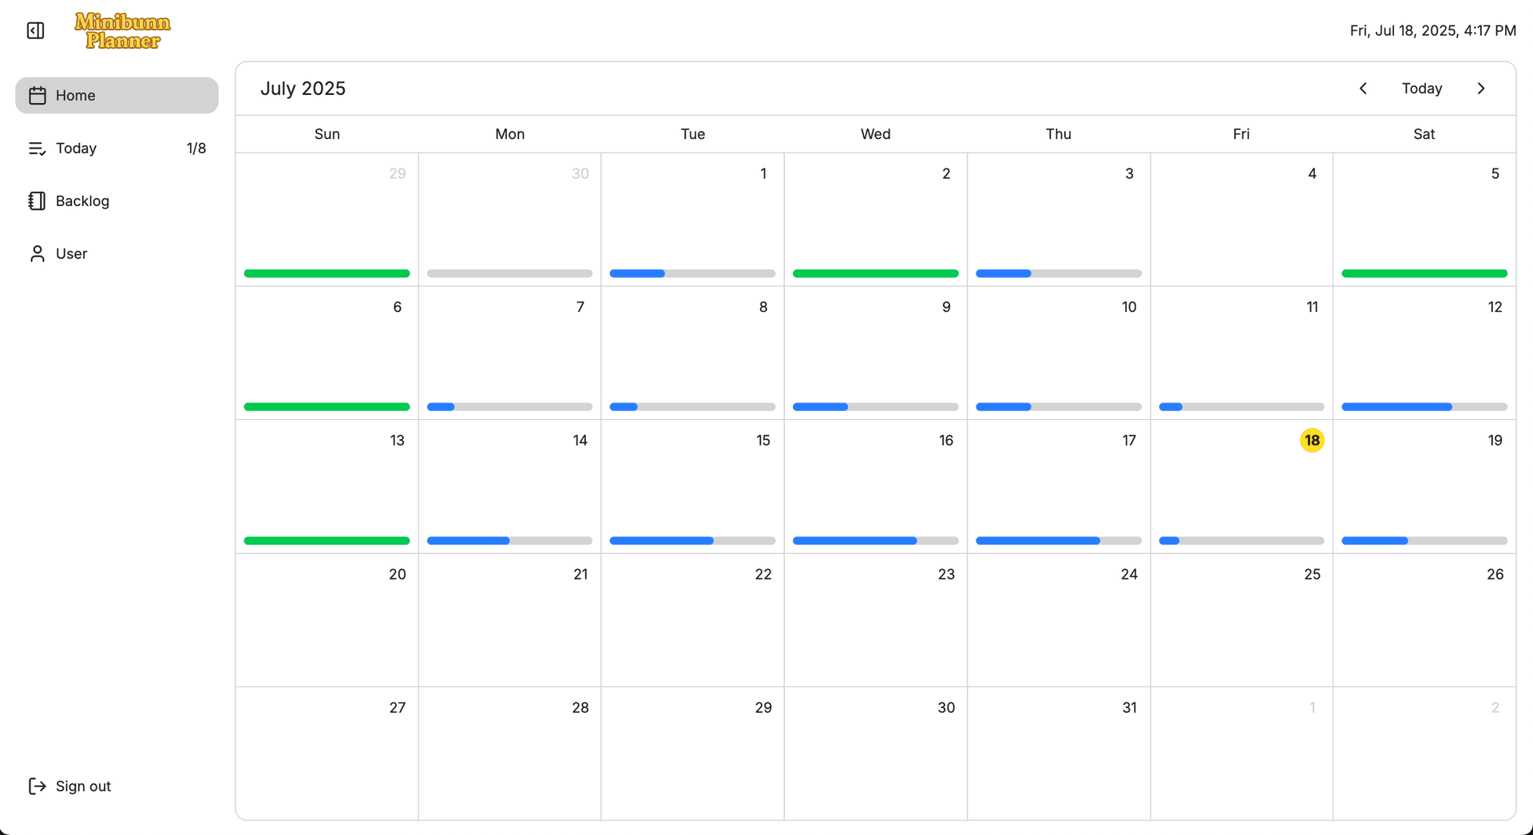Go to previous month chevron
The height and width of the screenshot is (835, 1533).
coord(1363,89)
